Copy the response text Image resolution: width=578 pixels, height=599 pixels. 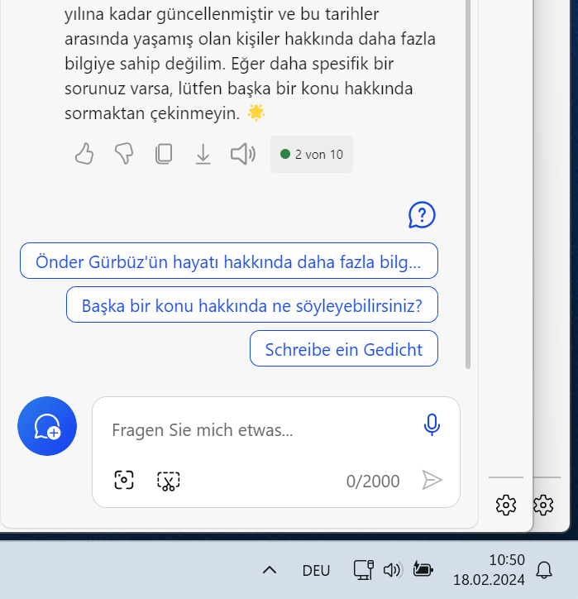[x=164, y=154]
